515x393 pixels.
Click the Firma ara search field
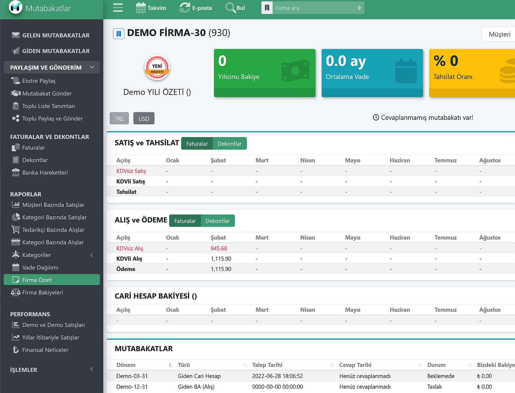click(313, 8)
